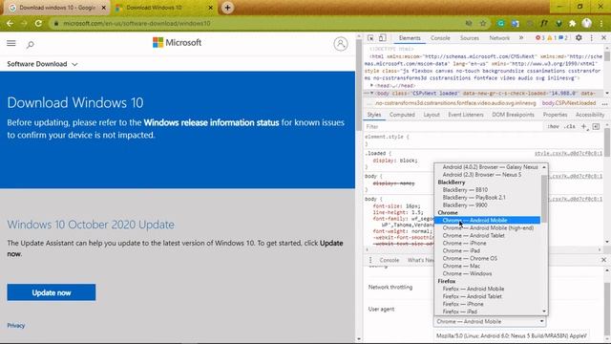Open the account sign-in avatar icon
Screen dimensions: 611x344
click(x=341, y=44)
